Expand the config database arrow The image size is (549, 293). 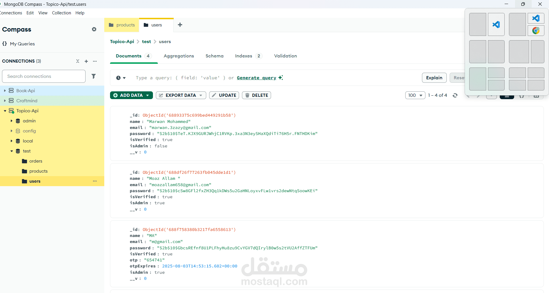(12, 131)
